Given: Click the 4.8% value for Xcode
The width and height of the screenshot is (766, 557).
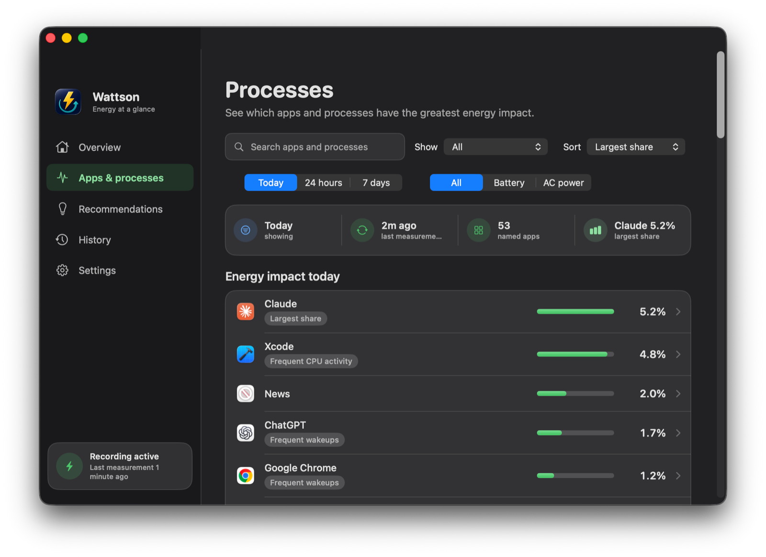Looking at the screenshot, I should 653,354.
